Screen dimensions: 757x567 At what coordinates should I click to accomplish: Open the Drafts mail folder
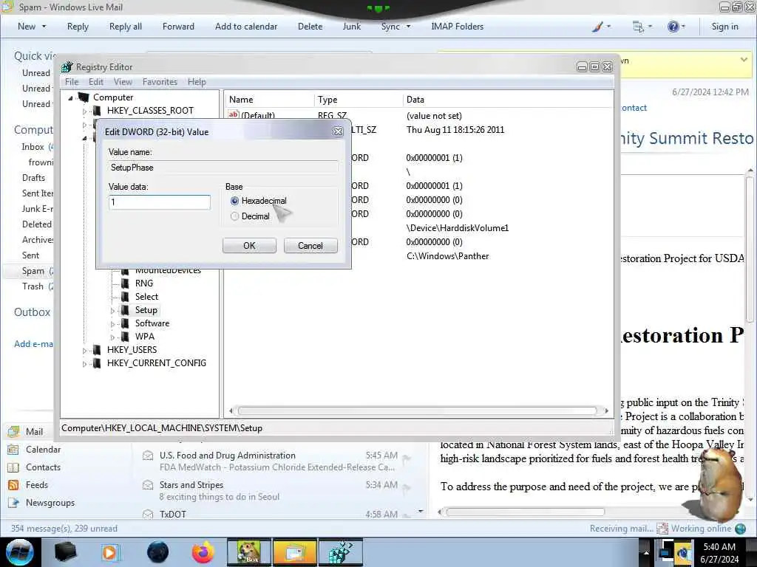[33, 178]
